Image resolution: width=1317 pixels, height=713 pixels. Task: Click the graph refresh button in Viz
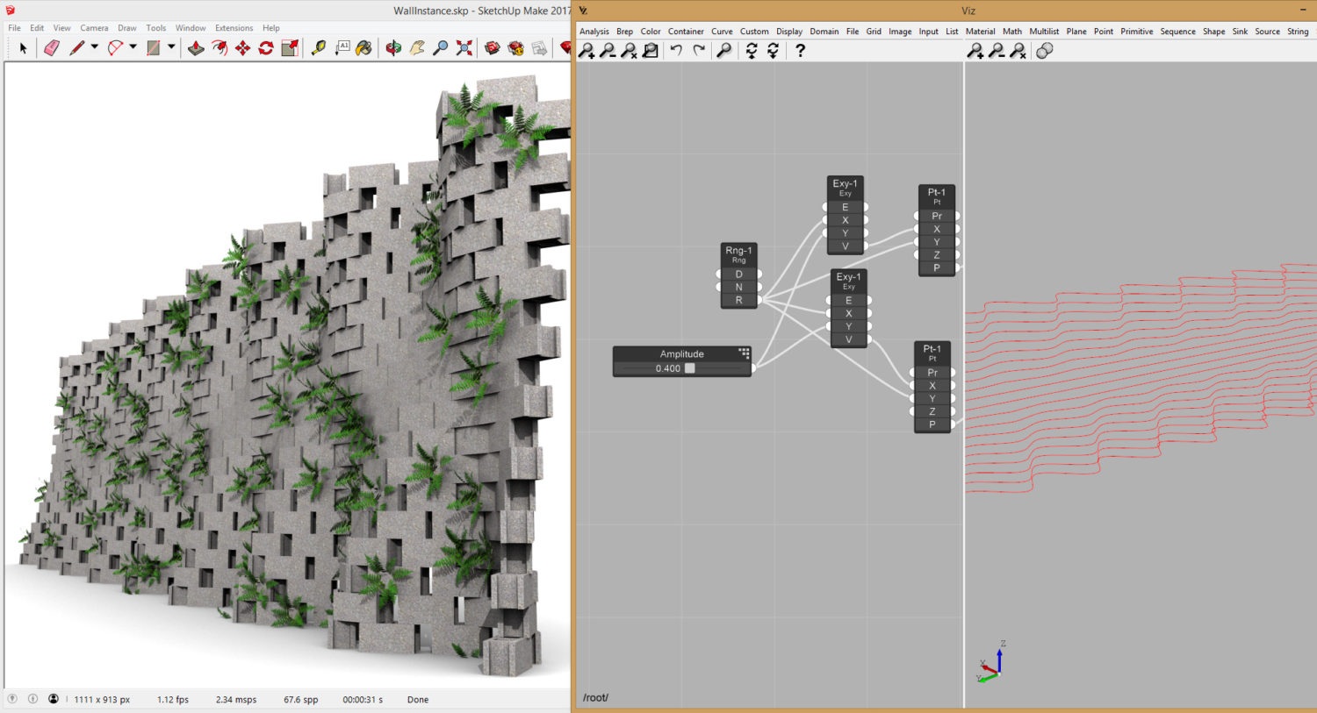[752, 50]
